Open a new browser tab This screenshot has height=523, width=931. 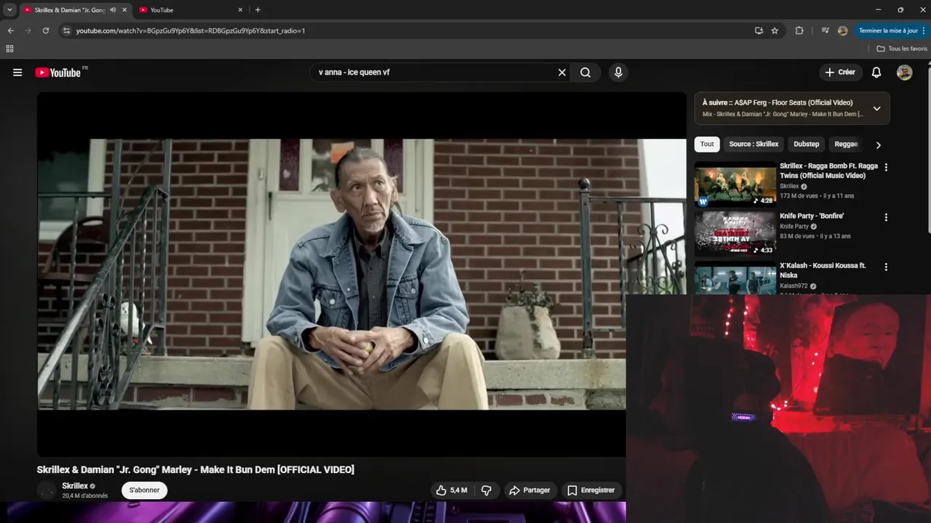257,10
